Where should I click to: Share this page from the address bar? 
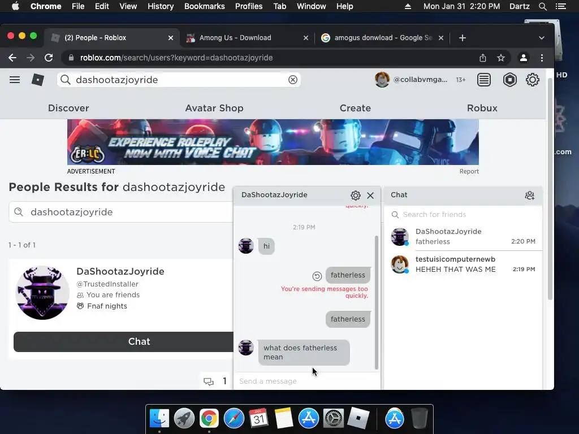point(483,58)
